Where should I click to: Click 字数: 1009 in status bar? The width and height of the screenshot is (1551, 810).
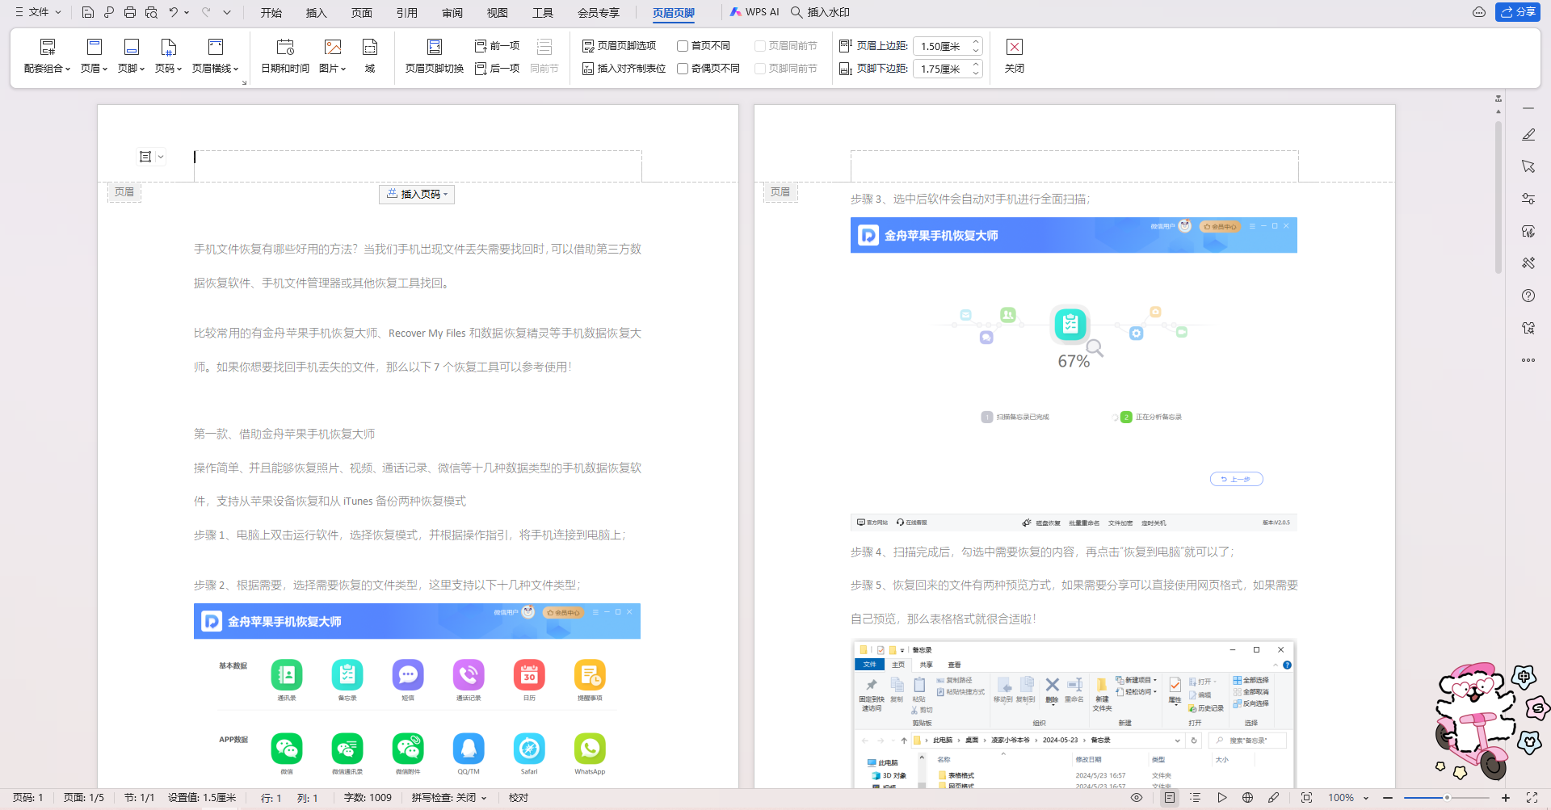(368, 798)
